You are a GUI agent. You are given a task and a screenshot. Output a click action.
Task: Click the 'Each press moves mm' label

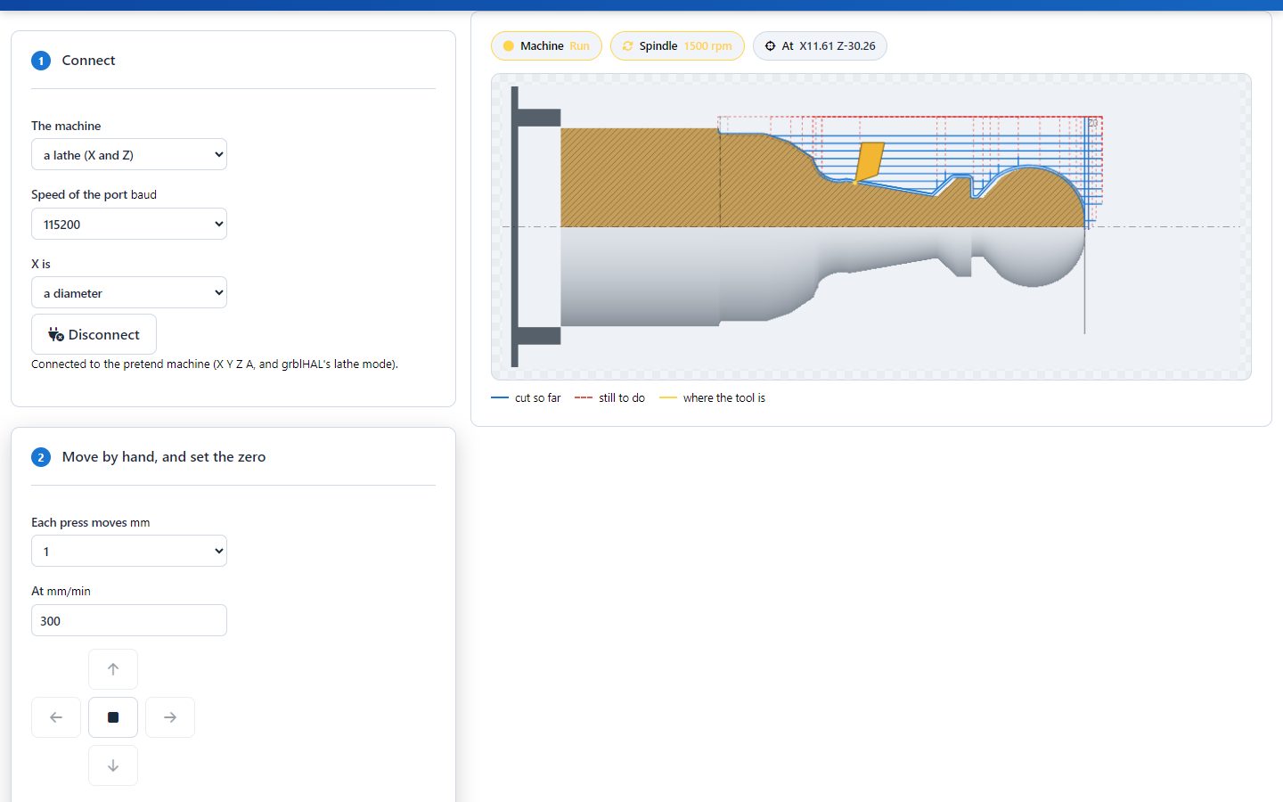click(90, 522)
